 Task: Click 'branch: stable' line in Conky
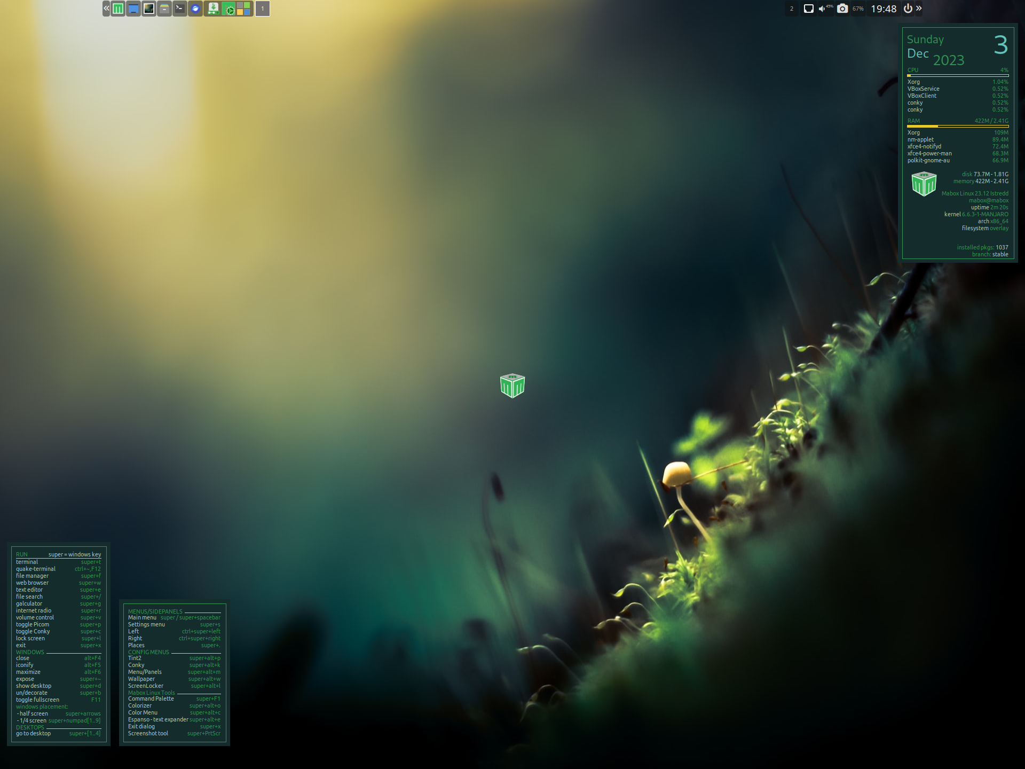click(x=990, y=254)
